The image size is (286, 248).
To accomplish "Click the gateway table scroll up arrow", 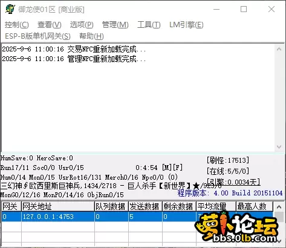I will (x=279, y=207).
